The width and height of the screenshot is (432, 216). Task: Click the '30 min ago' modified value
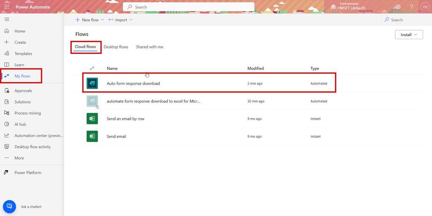256,101
